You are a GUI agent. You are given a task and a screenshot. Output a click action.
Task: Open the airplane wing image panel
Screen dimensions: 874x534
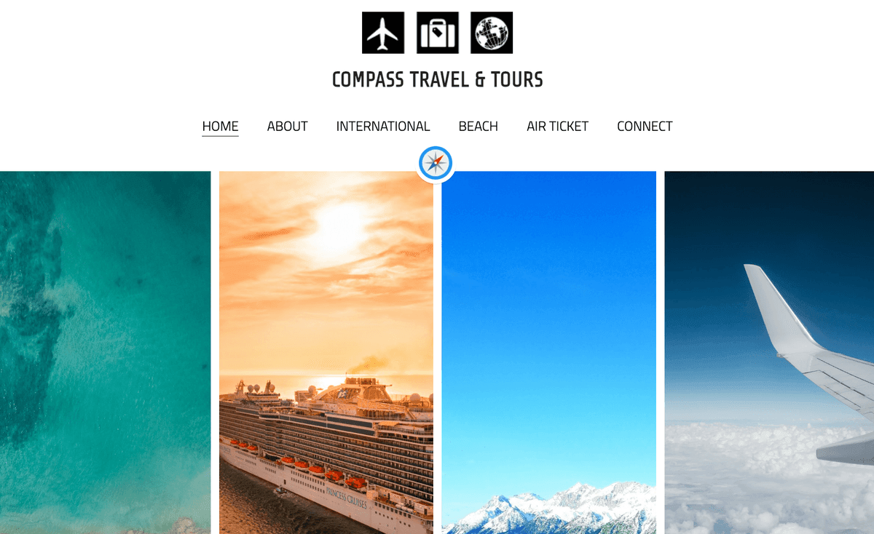pyautogui.click(x=769, y=352)
